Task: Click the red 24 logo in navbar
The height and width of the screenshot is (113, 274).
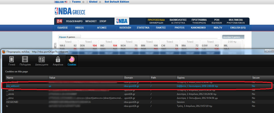Action: point(59,21)
